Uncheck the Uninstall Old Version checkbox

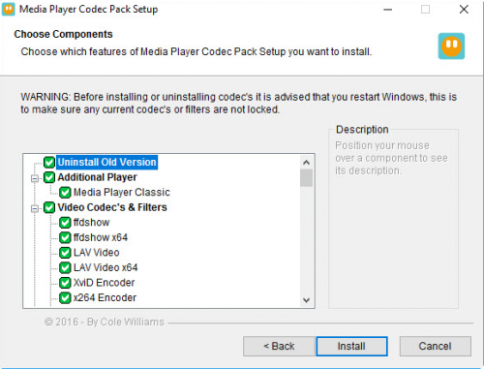(49, 162)
